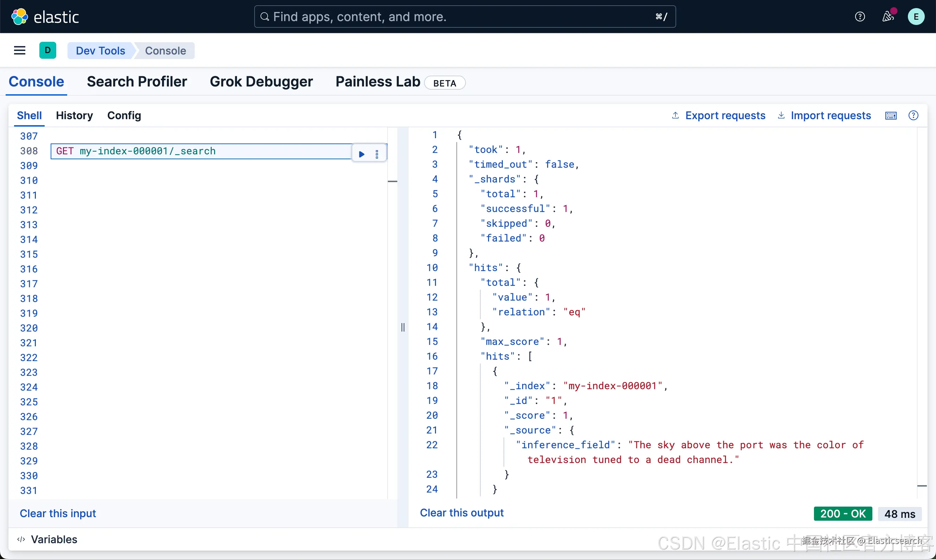This screenshot has height=559, width=936.
Task: Click Clear this output link
Action: (461, 513)
